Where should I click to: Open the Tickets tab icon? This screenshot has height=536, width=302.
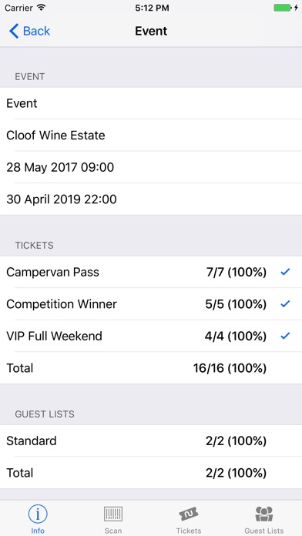point(189,514)
